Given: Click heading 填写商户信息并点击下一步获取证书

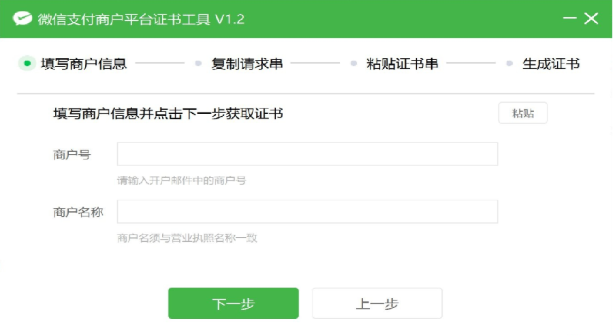Looking at the screenshot, I should tap(168, 114).
